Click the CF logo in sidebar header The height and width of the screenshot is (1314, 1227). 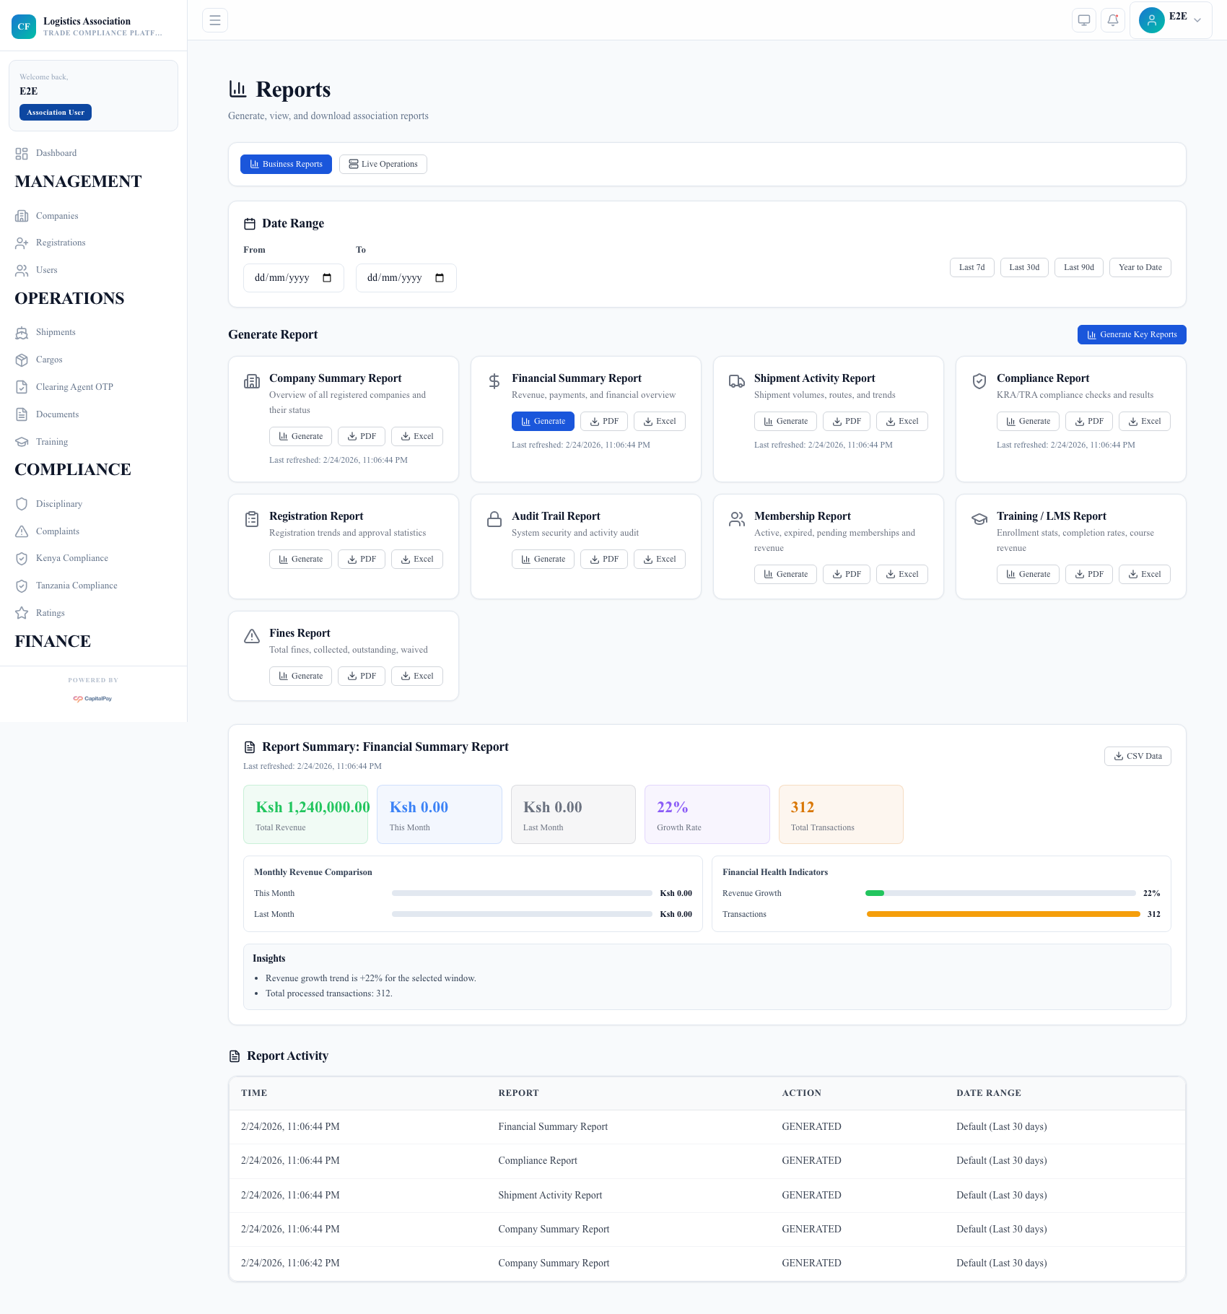(24, 27)
